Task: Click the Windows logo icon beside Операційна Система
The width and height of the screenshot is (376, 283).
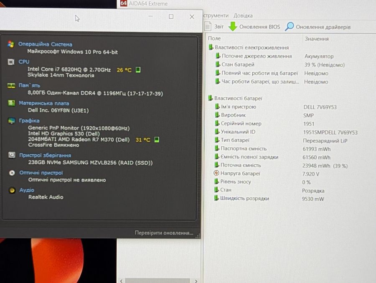Action: point(11,44)
